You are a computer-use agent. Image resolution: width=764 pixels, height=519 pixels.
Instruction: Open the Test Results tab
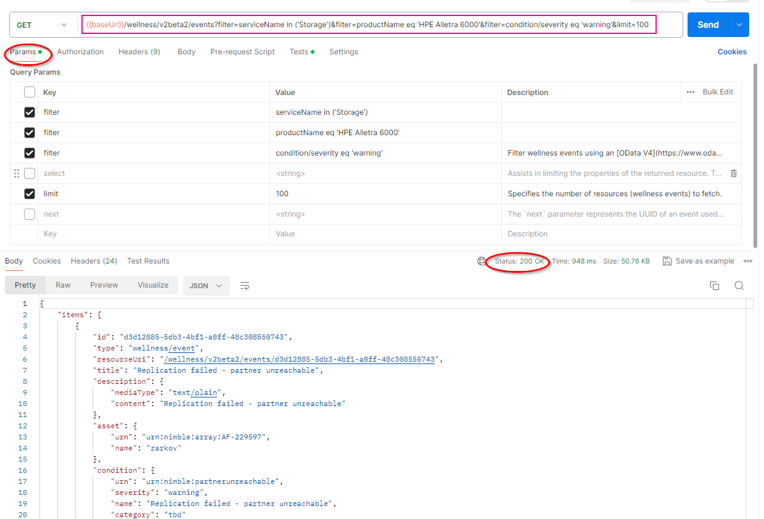pos(148,261)
